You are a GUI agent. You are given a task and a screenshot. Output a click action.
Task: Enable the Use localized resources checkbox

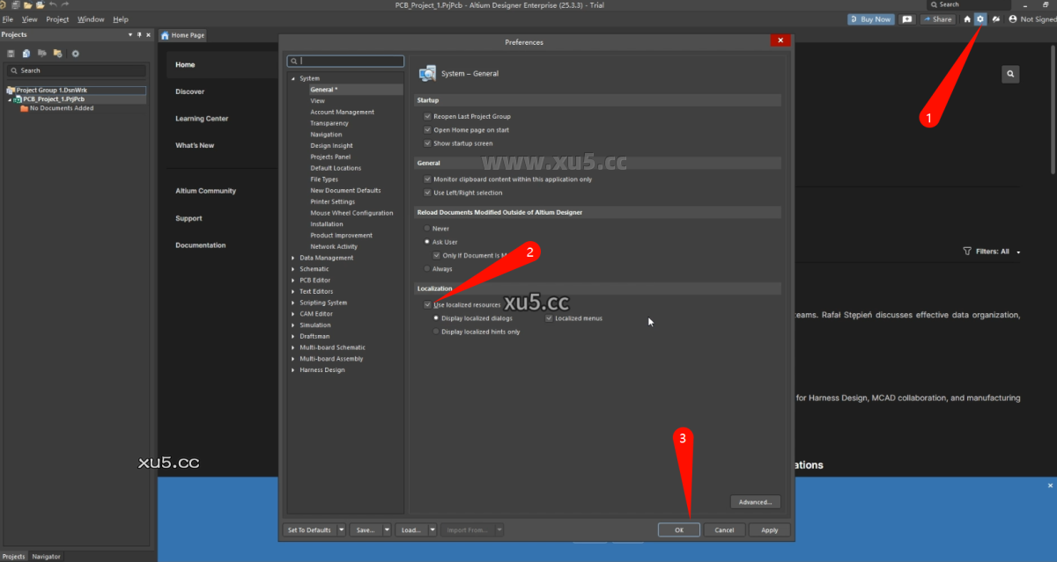[428, 303]
